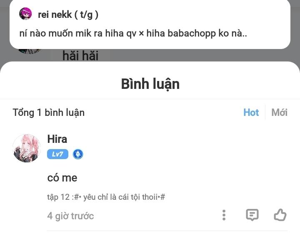Tap rei nekk's post text about hiha

click(x=133, y=33)
